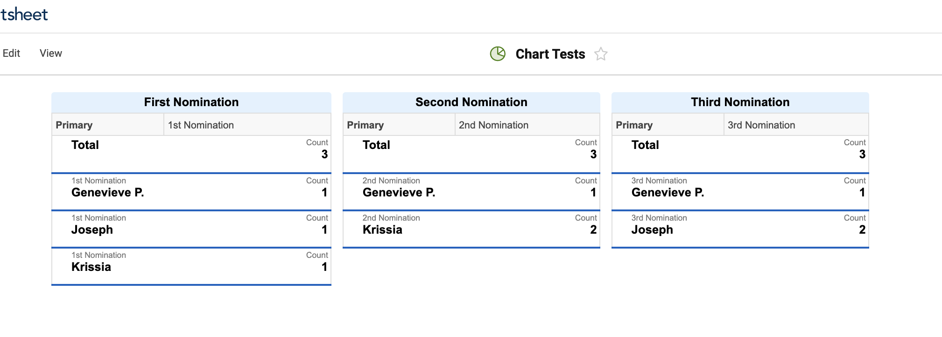Open the Edit menu
The image size is (942, 337).
click(x=11, y=53)
